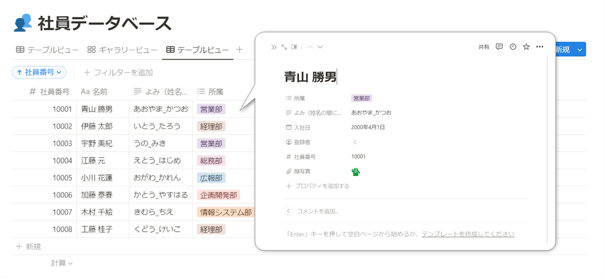Open comments icon in panel header
The width and height of the screenshot is (605, 278).
(x=499, y=47)
